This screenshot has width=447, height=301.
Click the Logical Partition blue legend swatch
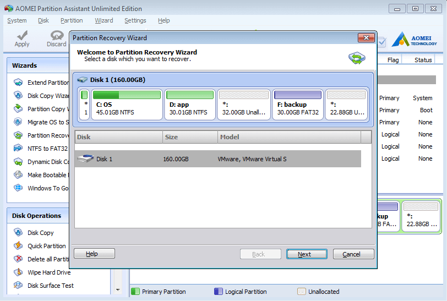tap(219, 291)
